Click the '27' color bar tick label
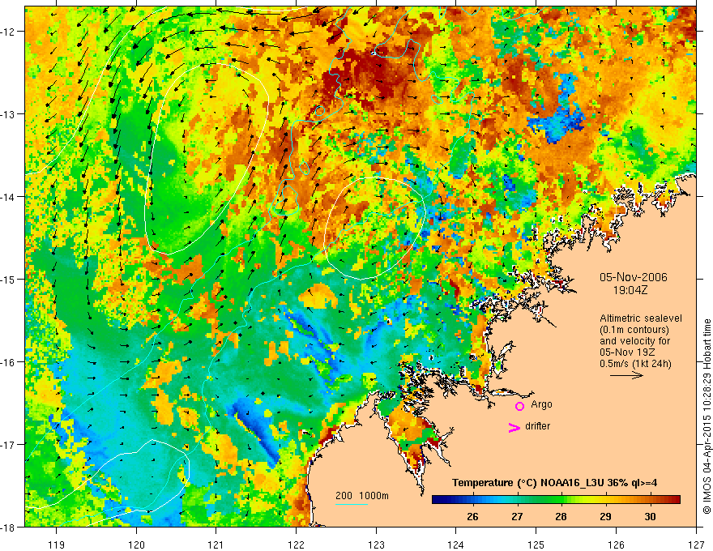 517,516
